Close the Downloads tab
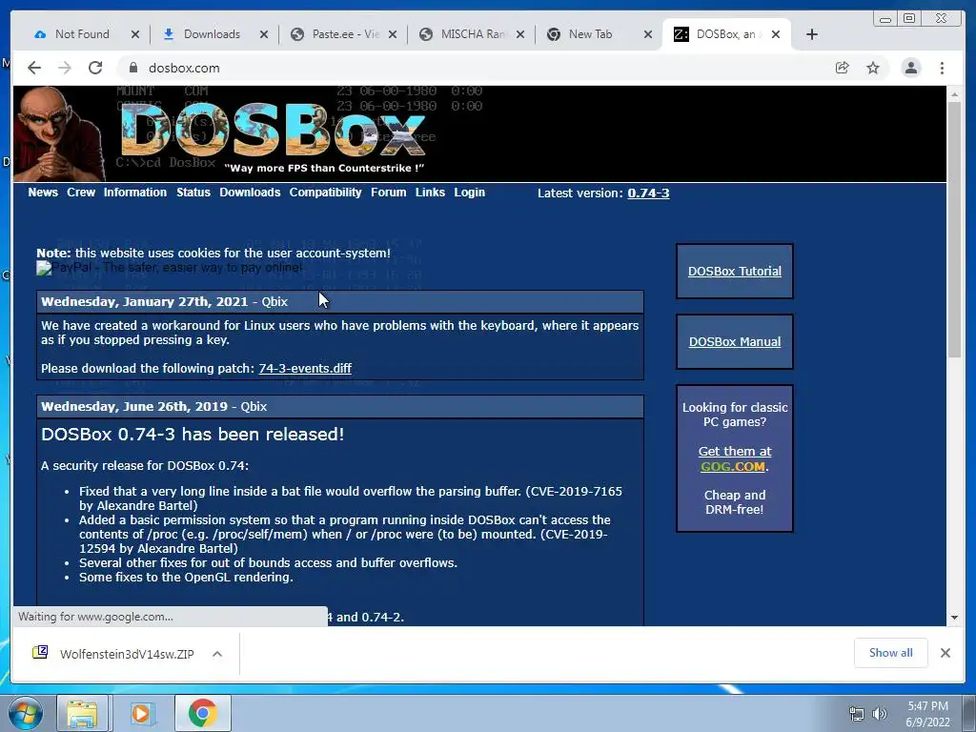 [264, 34]
